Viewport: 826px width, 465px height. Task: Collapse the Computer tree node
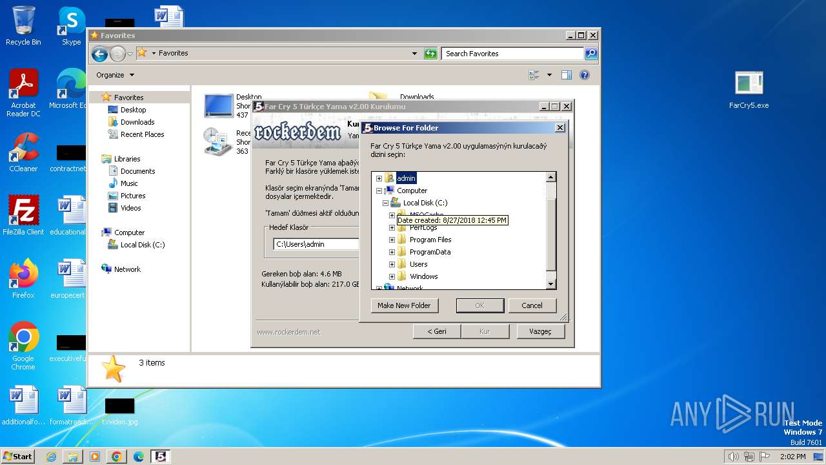[x=379, y=191]
